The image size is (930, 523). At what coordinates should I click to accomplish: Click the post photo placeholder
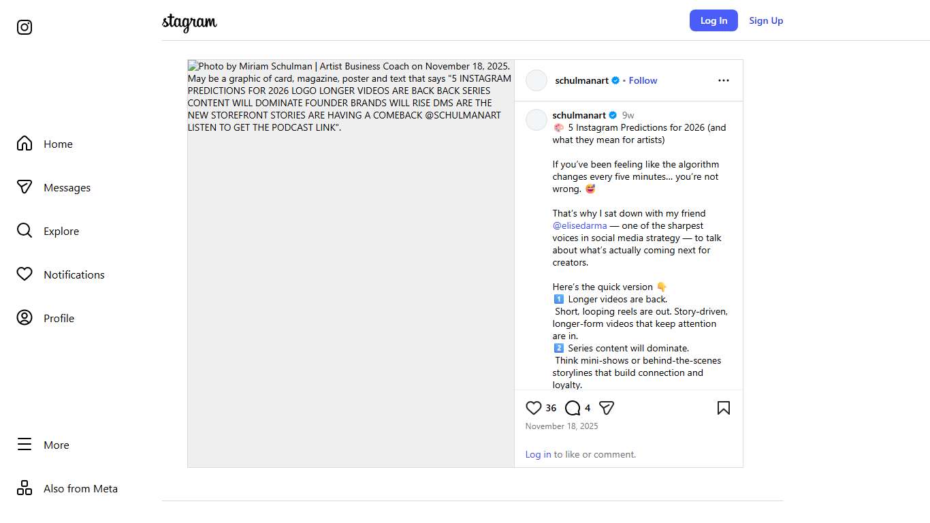[351, 272]
